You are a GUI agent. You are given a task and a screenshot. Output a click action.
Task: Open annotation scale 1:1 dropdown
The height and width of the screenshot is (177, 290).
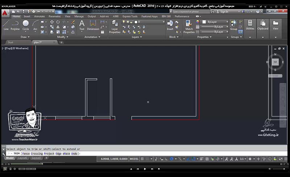coord(243,159)
